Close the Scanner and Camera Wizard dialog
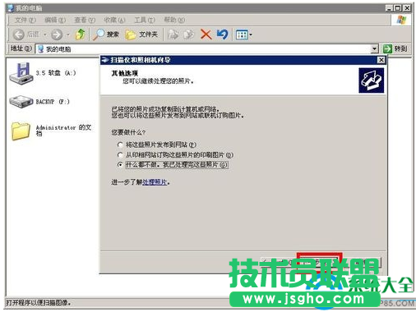Screen dimensions: 416x312 (x=381, y=60)
